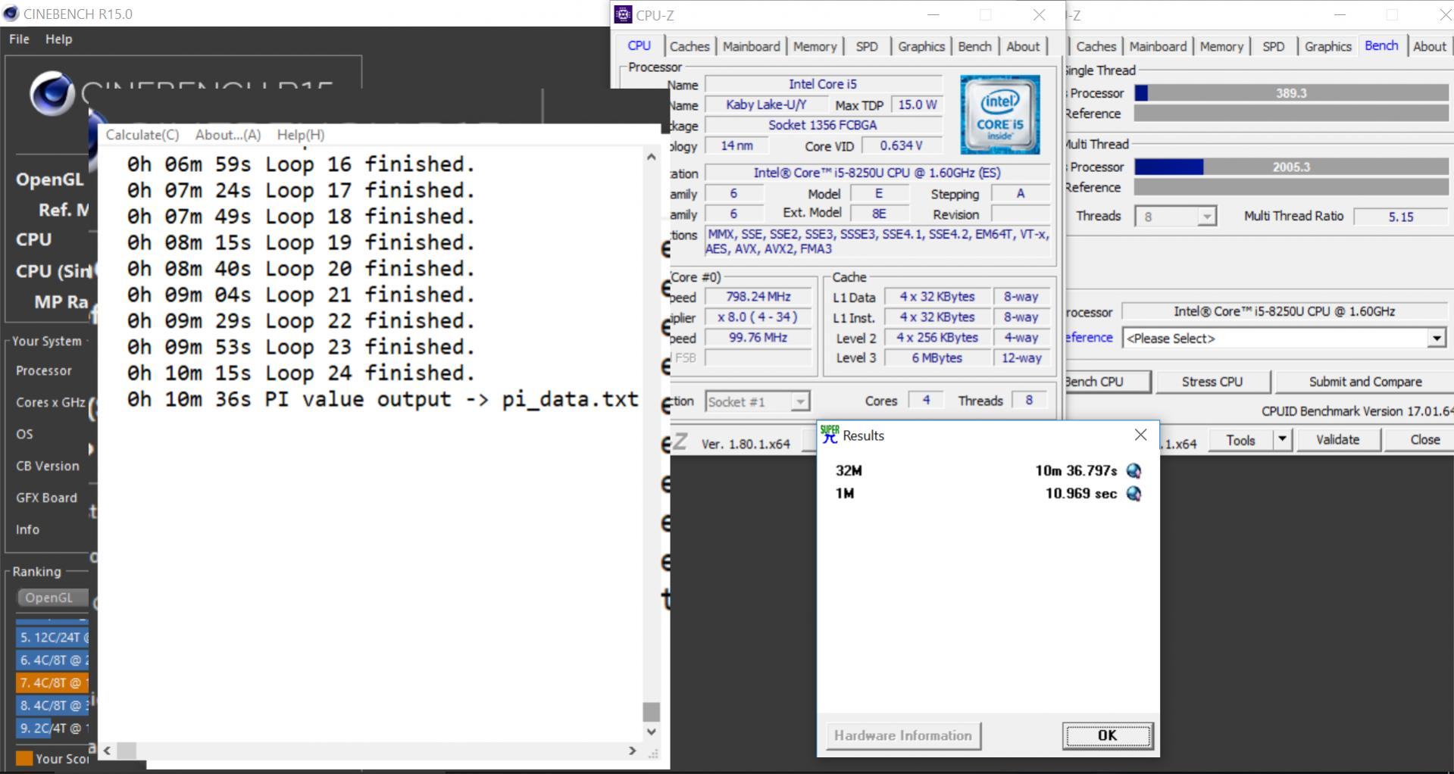Open Mainboard tab in front CPU-Z window
Image resolution: width=1454 pixels, height=774 pixels.
pos(751,46)
